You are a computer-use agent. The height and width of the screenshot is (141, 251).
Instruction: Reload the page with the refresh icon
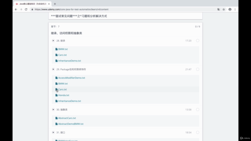pyautogui.click(x=26, y=9)
